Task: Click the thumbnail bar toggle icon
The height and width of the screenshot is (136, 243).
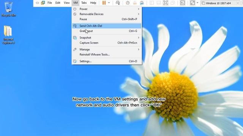Action: [159, 3]
